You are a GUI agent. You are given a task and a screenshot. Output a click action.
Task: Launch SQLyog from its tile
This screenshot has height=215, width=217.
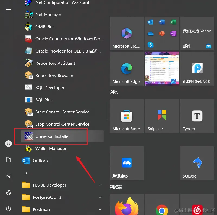click(197, 163)
